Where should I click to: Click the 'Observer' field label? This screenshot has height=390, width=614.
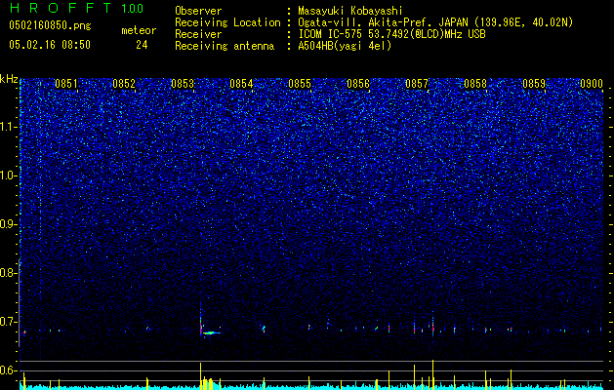coord(198,11)
